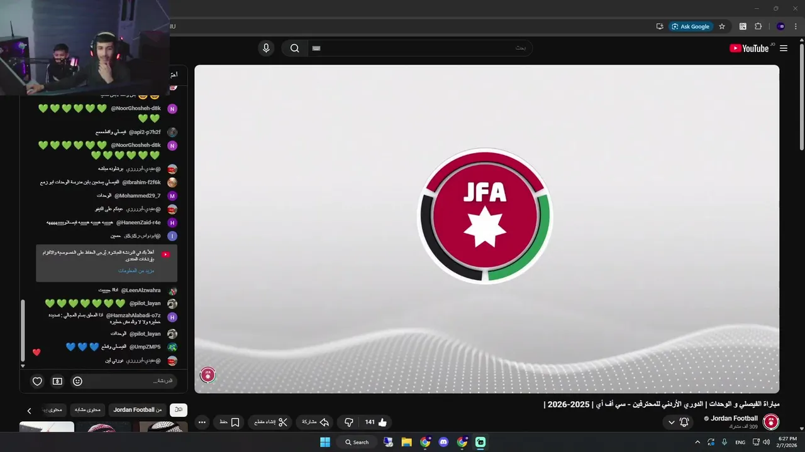
Task: Click the scissors create clip button
Action: coord(270,422)
